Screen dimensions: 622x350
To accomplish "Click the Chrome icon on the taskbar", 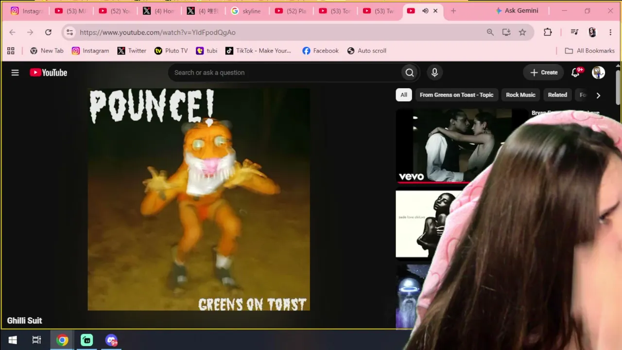I will click(62, 340).
